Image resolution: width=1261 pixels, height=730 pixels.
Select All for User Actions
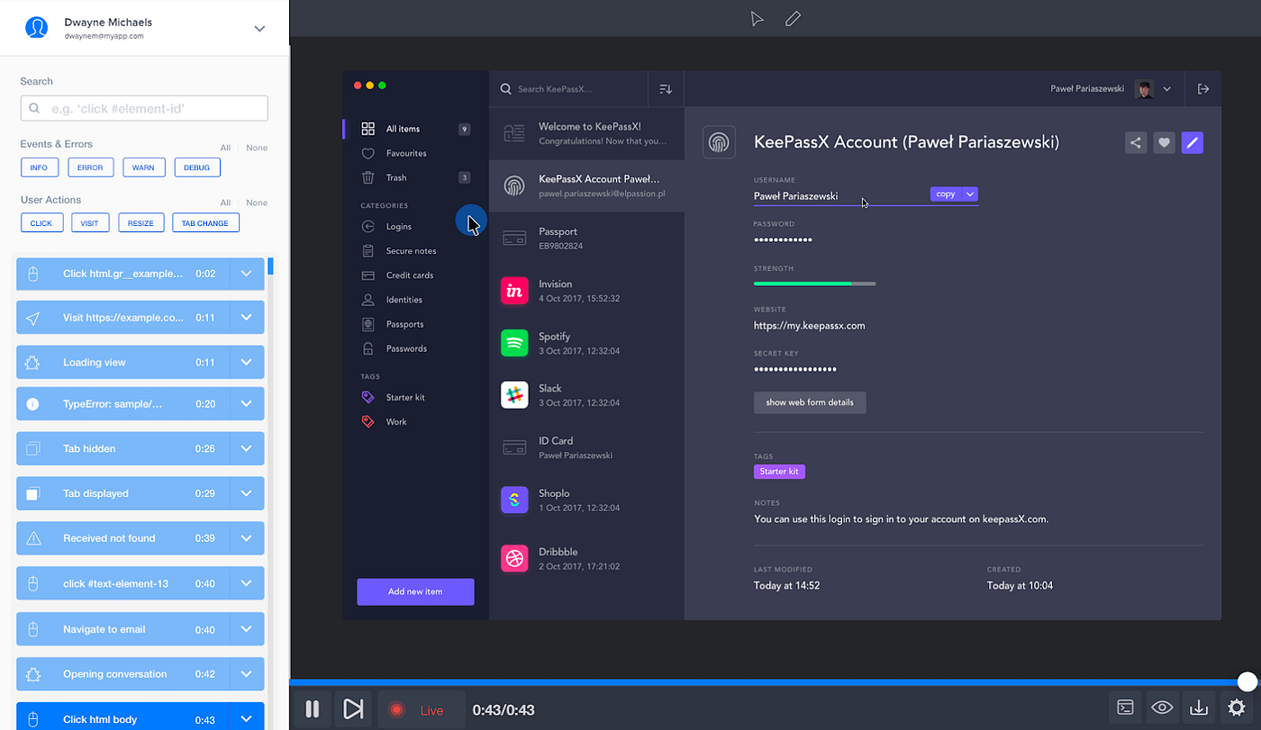click(x=225, y=203)
